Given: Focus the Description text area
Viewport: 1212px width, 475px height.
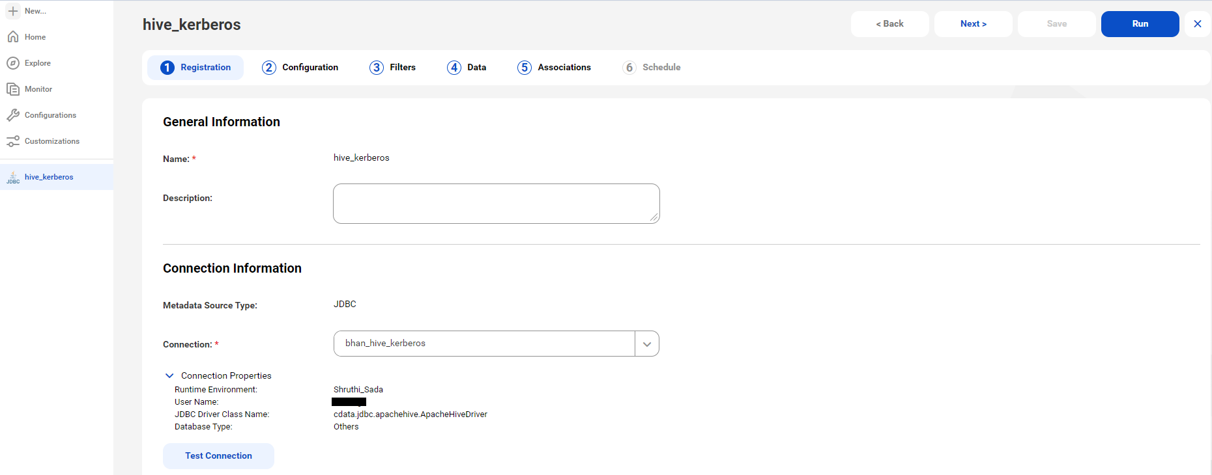Looking at the screenshot, I should pyautogui.click(x=497, y=204).
